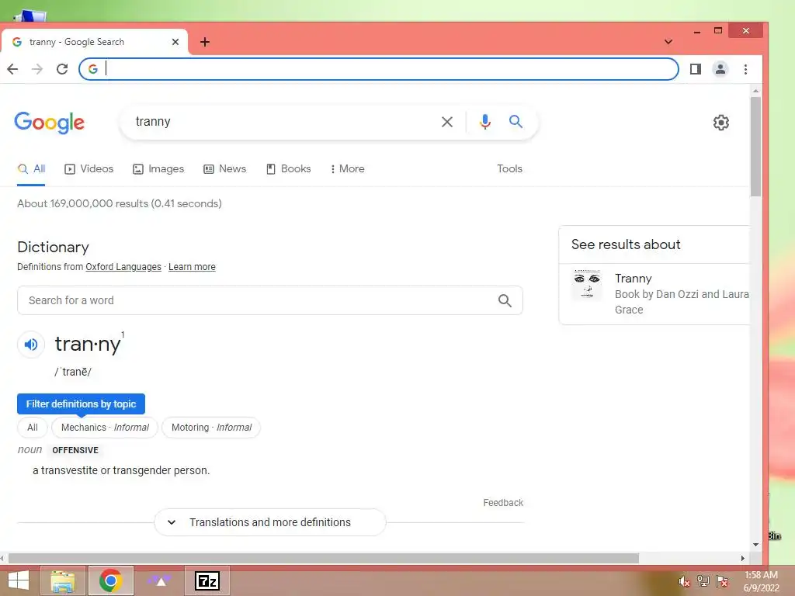
Task: Clear the Google search box with the X
Action: 446,122
